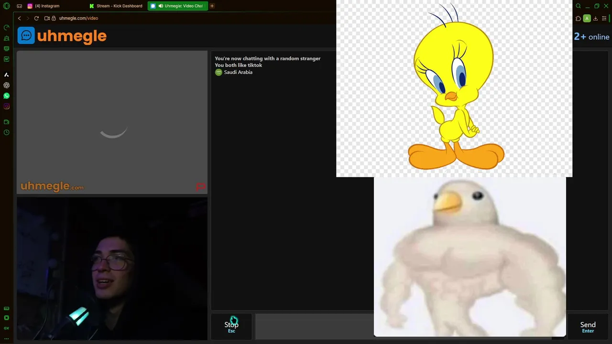Click the green A profile icon
Image resolution: width=612 pixels, height=344 pixels.
coord(587,18)
